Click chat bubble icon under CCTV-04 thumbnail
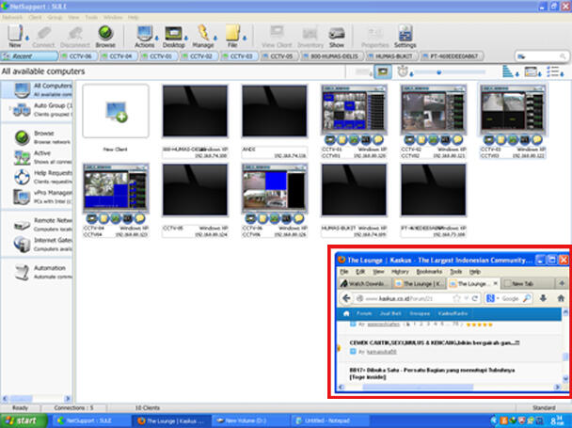The width and height of the screenshot is (572, 428). point(140,218)
